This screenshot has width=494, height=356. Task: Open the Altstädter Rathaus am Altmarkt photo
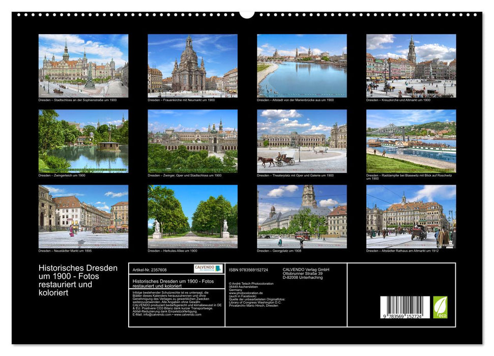pyautogui.click(x=411, y=217)
